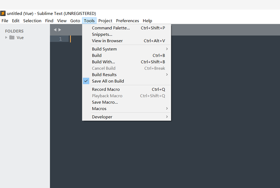Open the Project menu
The width and height of the screenshot is (280, 188).
[105, 21]
